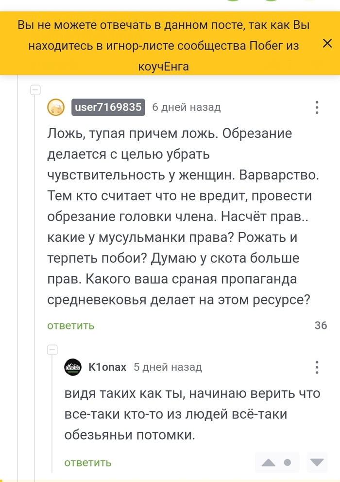Open three-dot menu on K1onax's comment
Screen dimensions: 340x482
pyautogui.click(x=317, y=367)
